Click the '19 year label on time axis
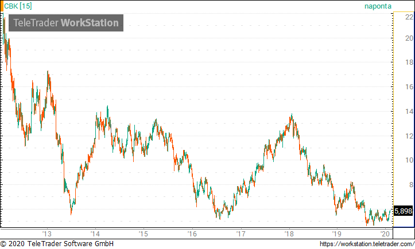This screenshot has width=415, height=249. pyautogui.click(x=337, y=234)
